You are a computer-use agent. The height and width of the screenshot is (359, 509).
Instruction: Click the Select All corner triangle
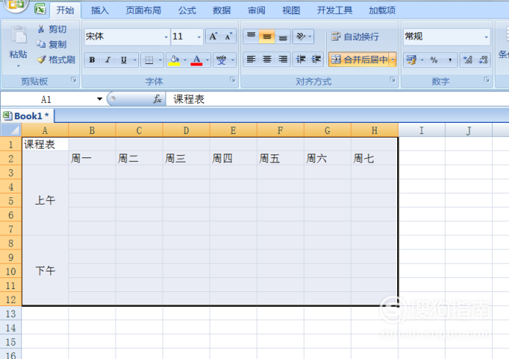[x=11, y=130]
